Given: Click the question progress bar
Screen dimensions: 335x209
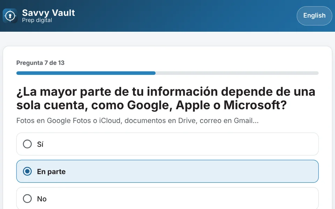Looking at the screenshot, I should 167,73.
